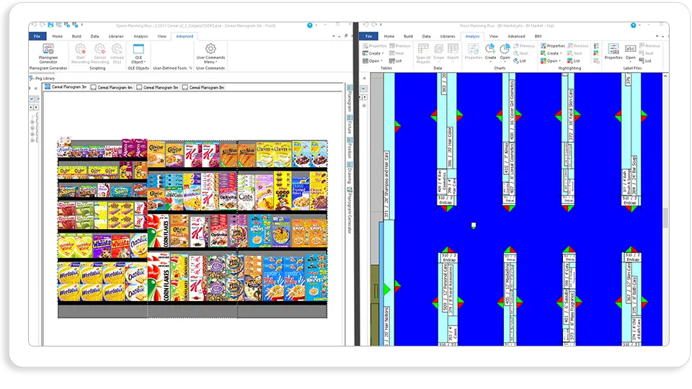
Task: Open Planogram Generator side panel tab
Action: tap(350, 210)
